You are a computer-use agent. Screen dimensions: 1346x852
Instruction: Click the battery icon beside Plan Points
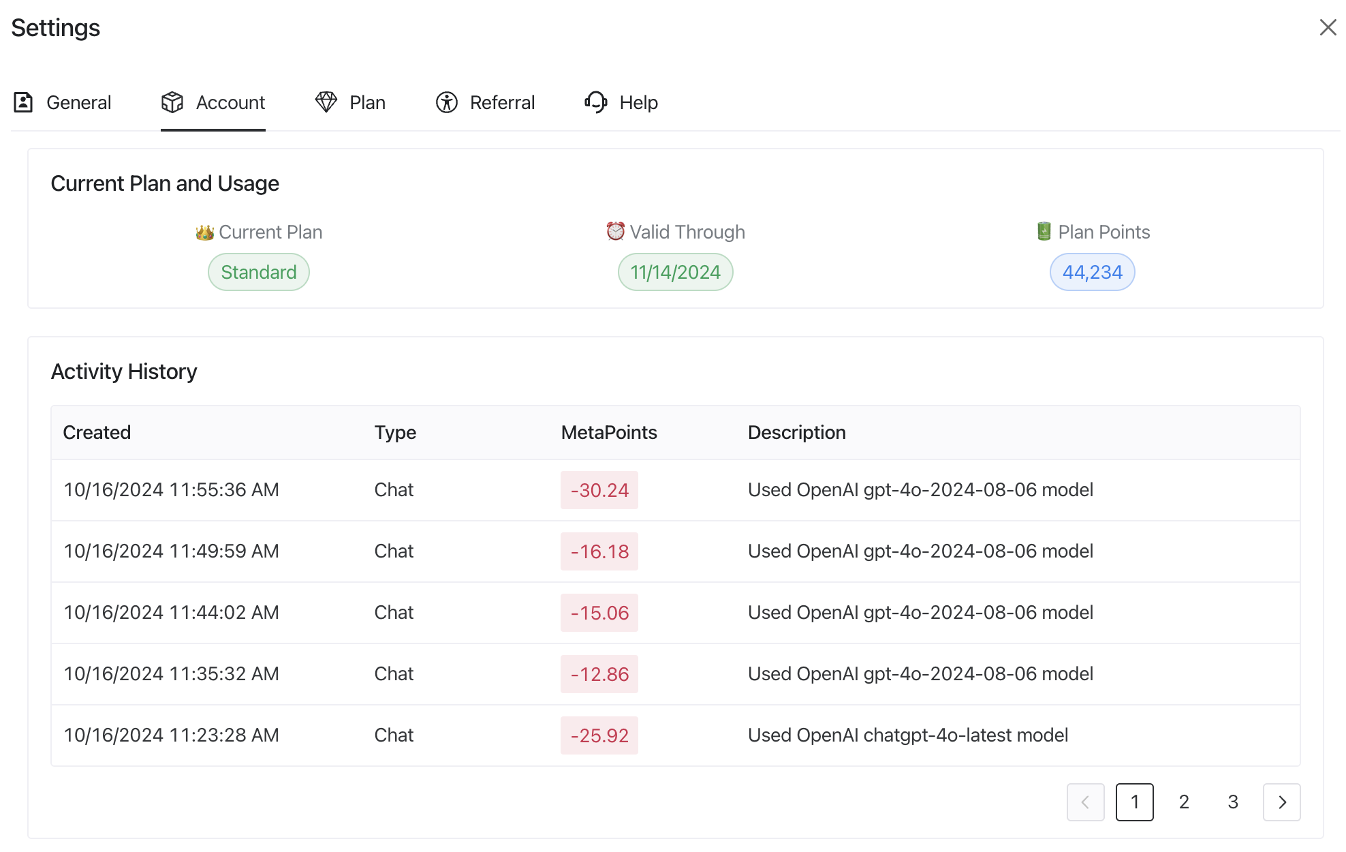click(x=1044, y=232)
